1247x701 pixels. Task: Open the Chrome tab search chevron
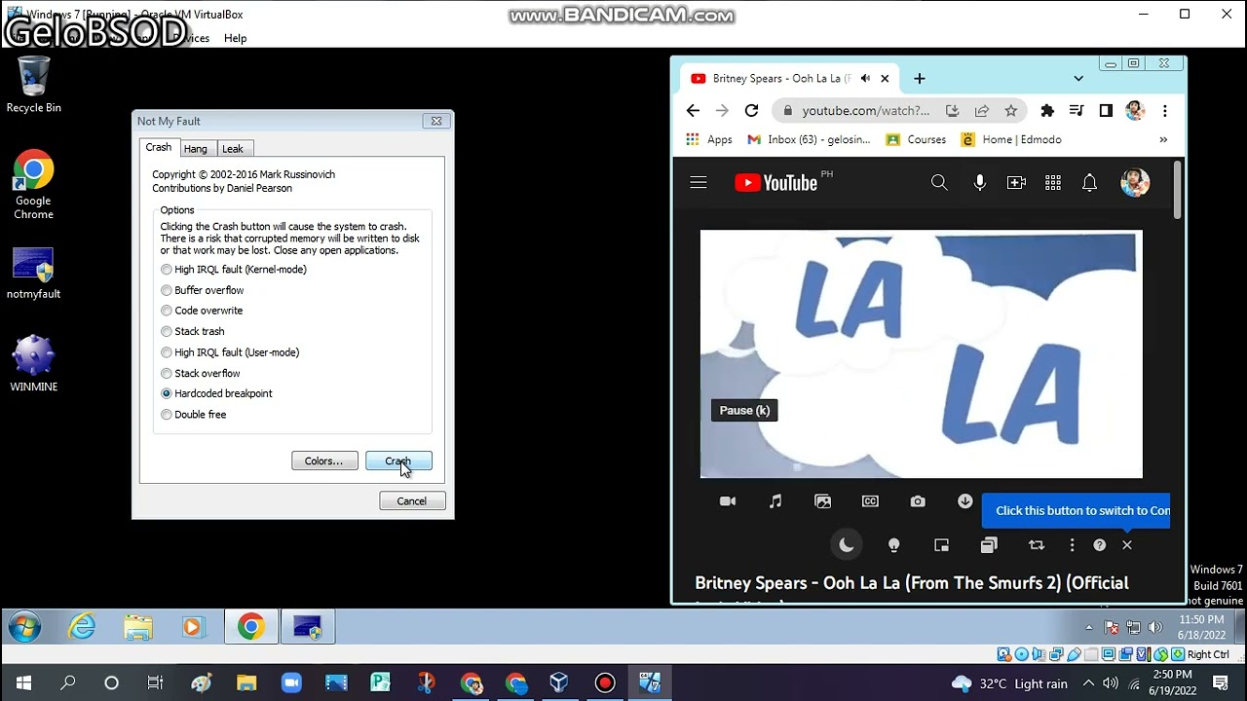click(1078, 78)
